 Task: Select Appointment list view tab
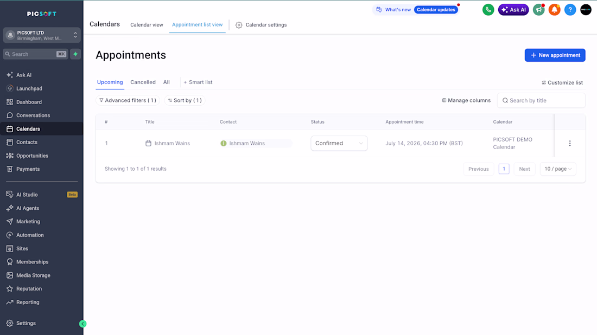tap(197, 25)
